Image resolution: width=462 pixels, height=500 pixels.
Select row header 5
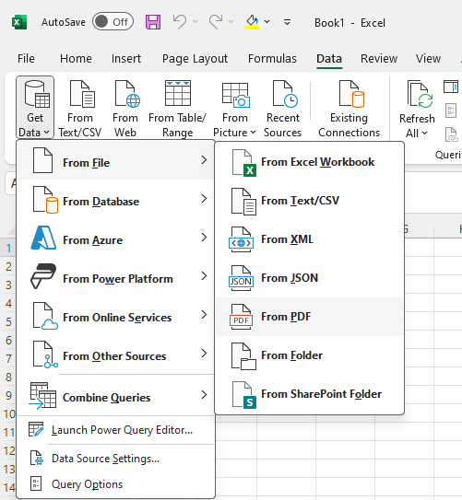[8, 321]
